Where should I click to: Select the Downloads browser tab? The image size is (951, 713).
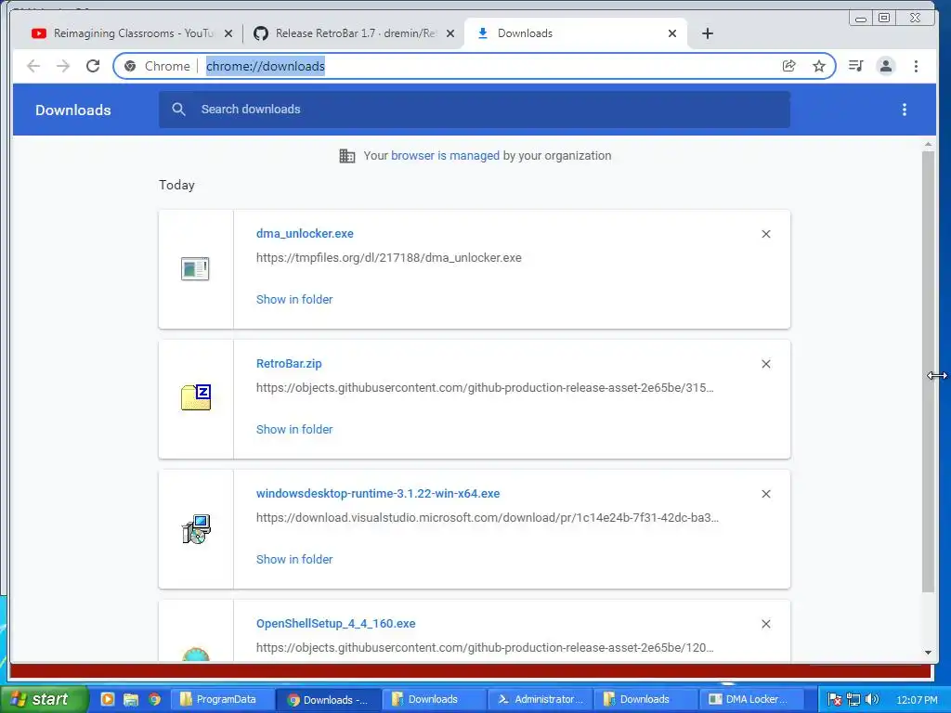pos(576,33)
